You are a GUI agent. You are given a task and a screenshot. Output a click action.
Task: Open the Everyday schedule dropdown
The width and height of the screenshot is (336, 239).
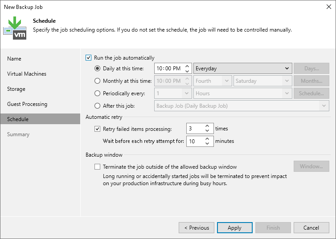click(x=243, y=69)
